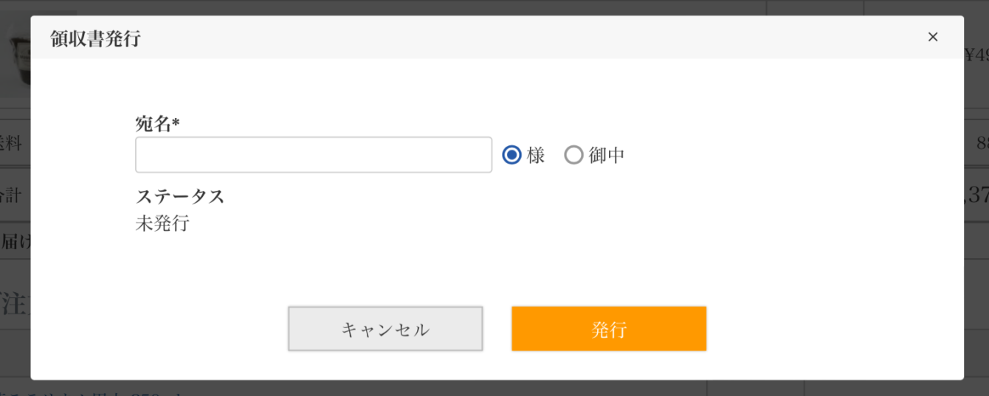Image resolution: width=989 pixels, height=396 pixels.
Task: Click the dimmed 送料 row label
Action: point(13,144)
